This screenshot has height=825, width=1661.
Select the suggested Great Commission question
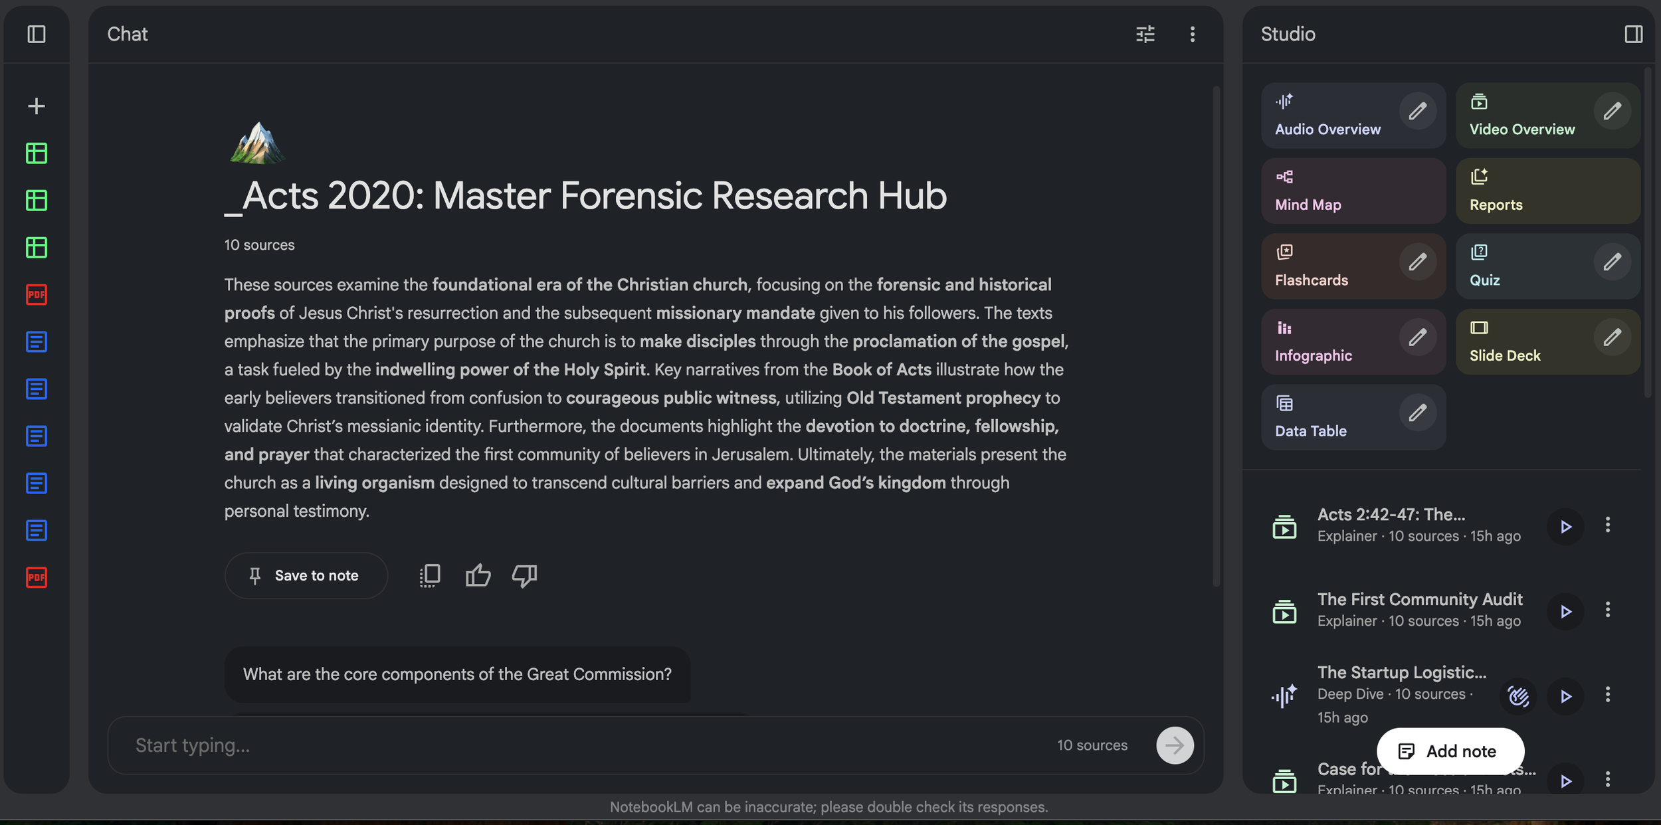coord(457,674)
